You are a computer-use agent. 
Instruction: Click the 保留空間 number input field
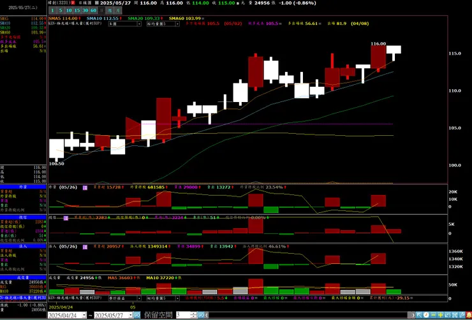tap(183, 315)
